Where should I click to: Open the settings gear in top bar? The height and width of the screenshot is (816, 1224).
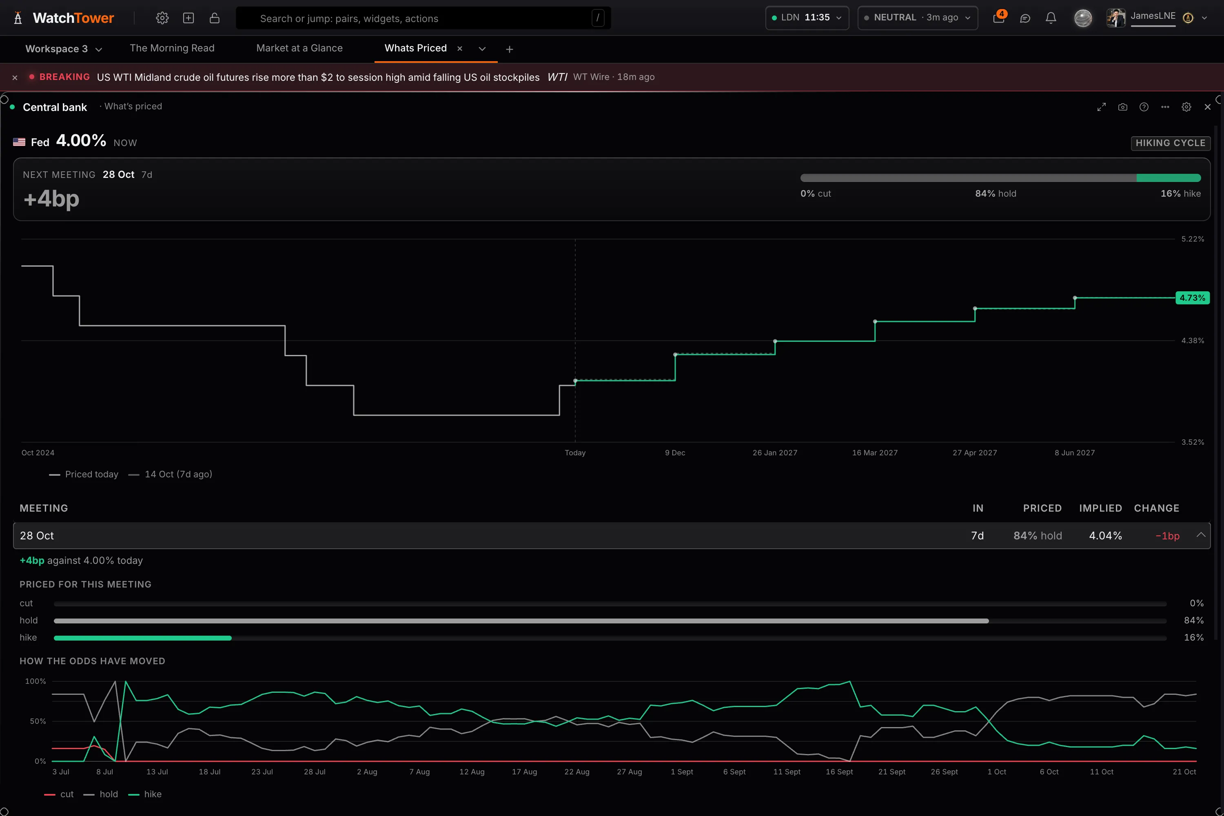[162, 18]
